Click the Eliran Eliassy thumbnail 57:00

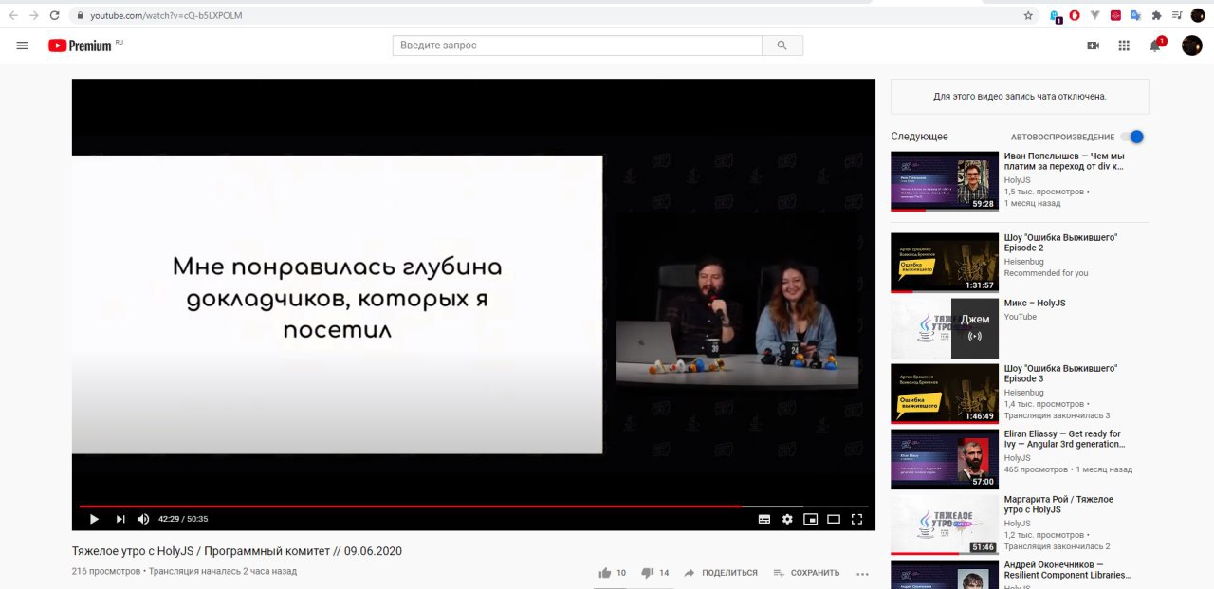pos(945,459)
